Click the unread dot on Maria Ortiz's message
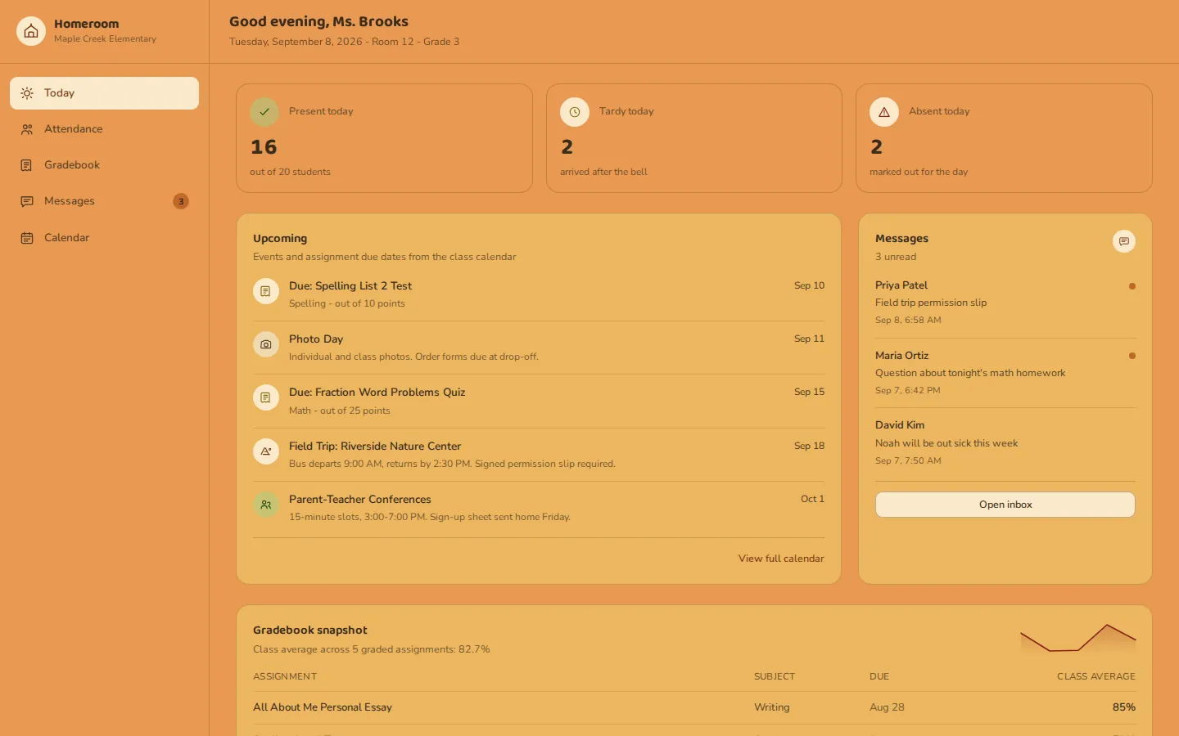1179x736 pixels. point(1132,356)
